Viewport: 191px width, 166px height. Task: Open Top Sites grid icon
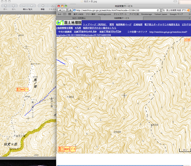70,14
